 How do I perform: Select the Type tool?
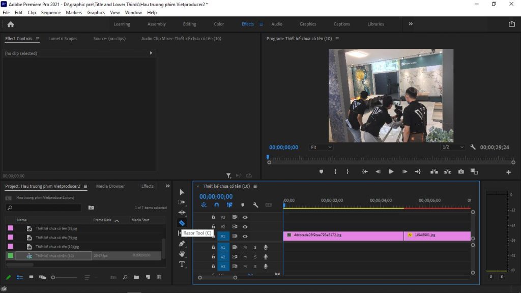[182, 264]
